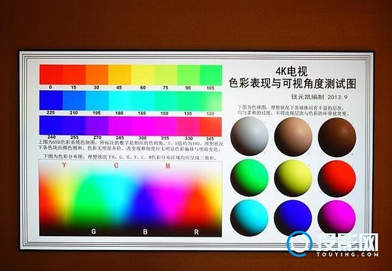392x271 pixels.
Task: Click the grey sphere
Action: pos(250,136)
